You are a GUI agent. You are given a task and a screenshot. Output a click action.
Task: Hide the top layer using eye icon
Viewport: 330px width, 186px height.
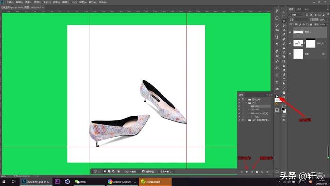pyautogui.click(x=290, y=32)
